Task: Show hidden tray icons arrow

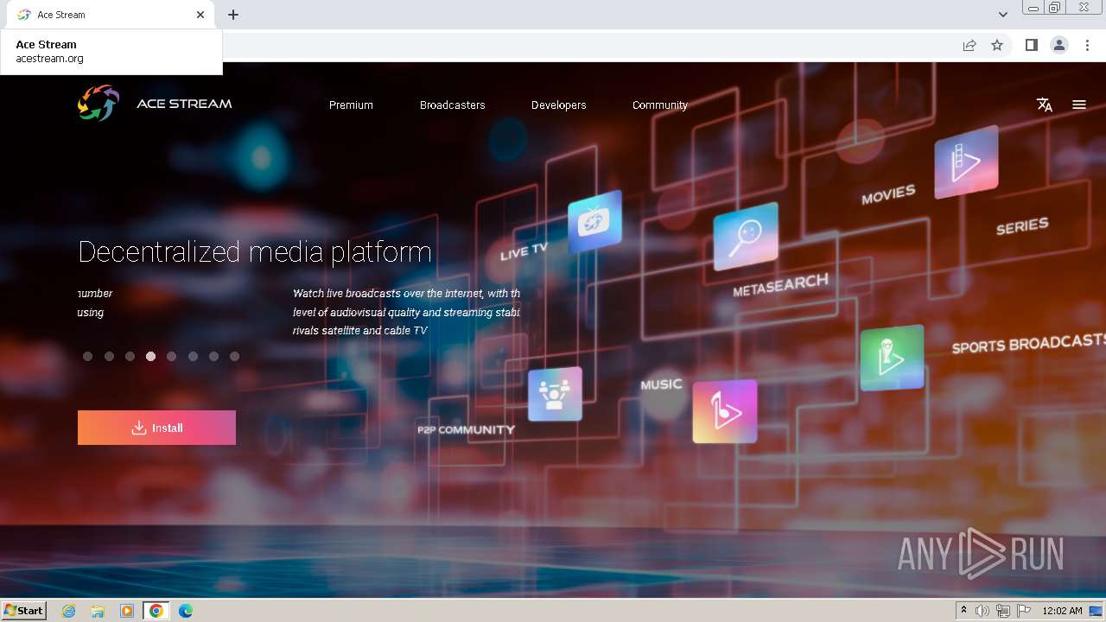Action: coord(963,611)
